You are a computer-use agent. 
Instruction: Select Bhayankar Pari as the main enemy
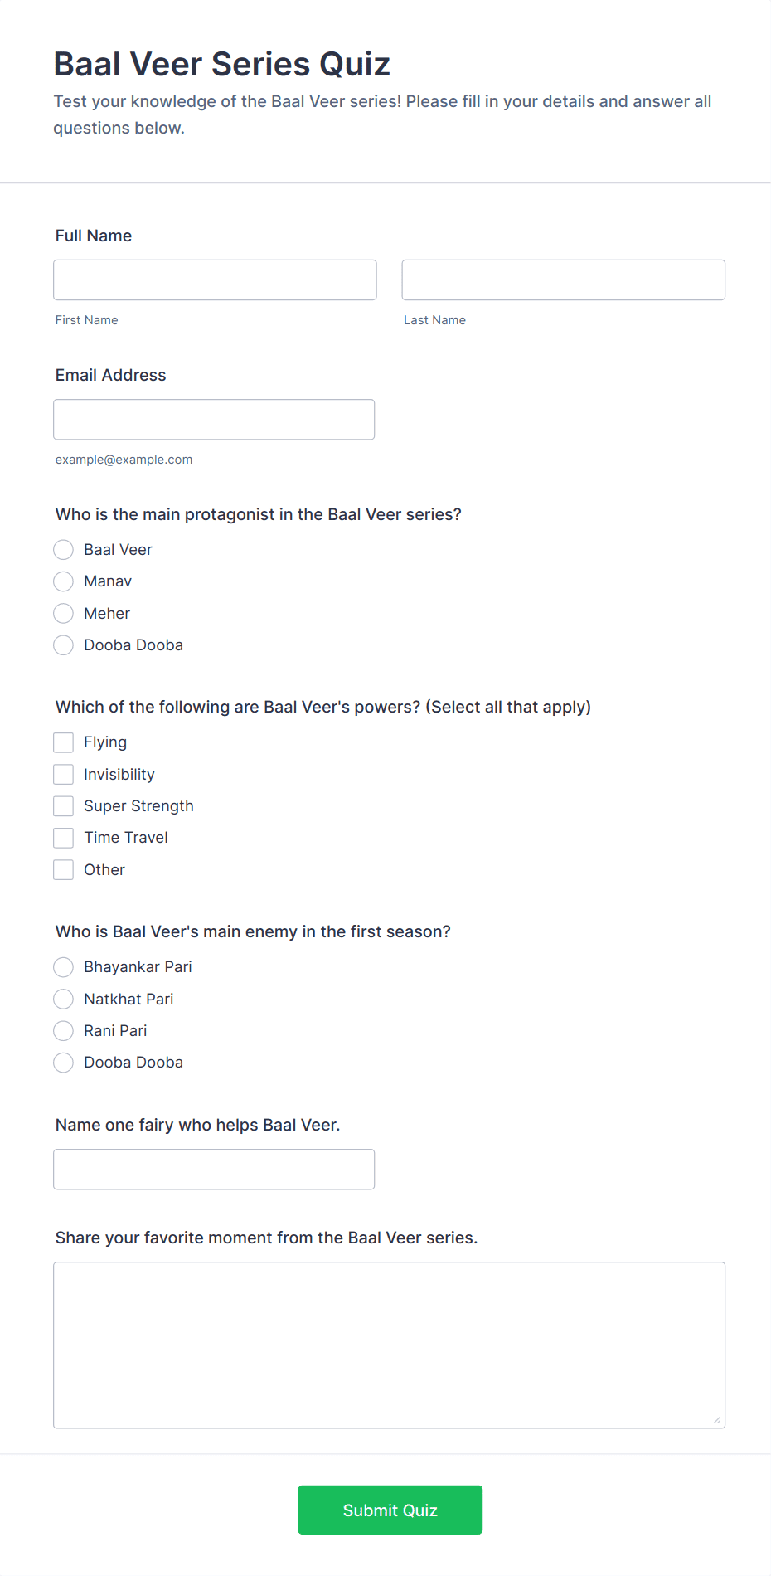coord(63,966)
